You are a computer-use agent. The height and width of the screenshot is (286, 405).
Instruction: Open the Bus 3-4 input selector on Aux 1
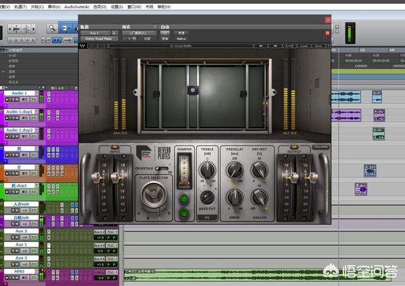tap(99, 246)
